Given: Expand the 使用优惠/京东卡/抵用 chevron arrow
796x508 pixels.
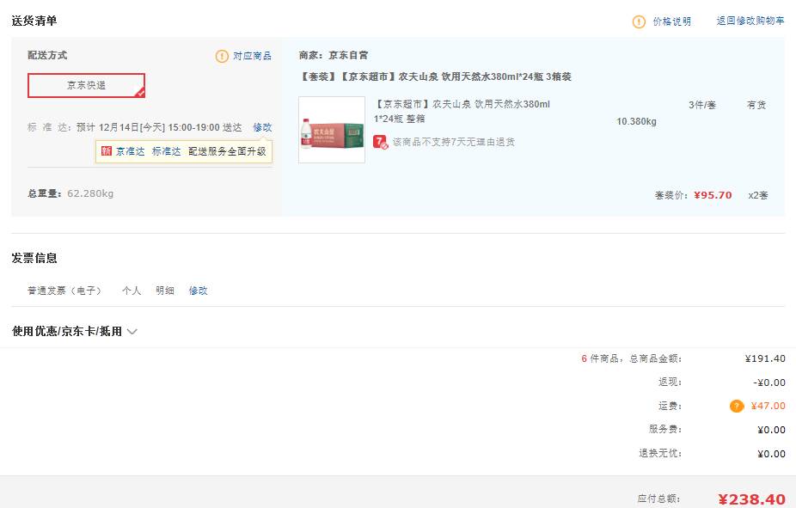Looking at the screenshot, I should 132,332.
